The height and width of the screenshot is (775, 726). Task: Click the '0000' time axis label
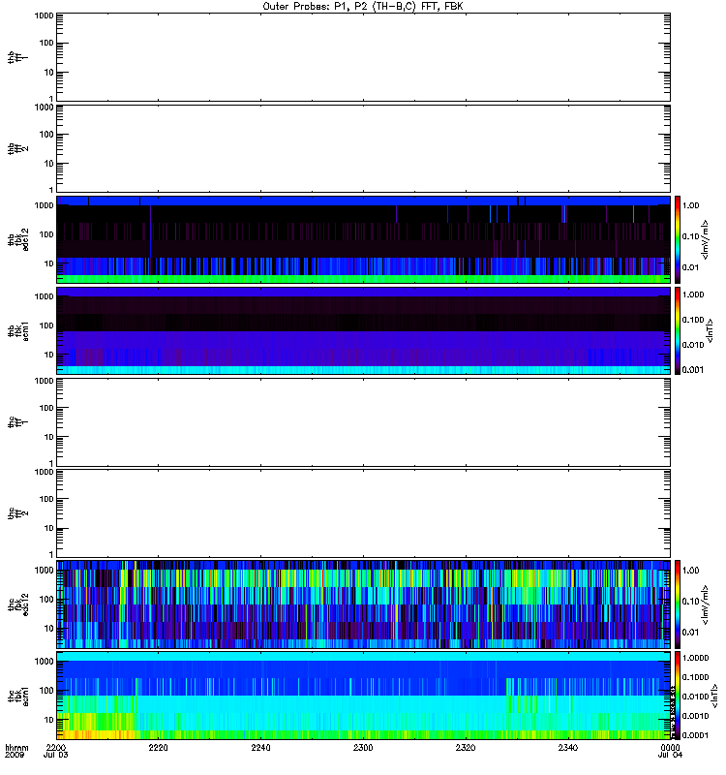670,747
